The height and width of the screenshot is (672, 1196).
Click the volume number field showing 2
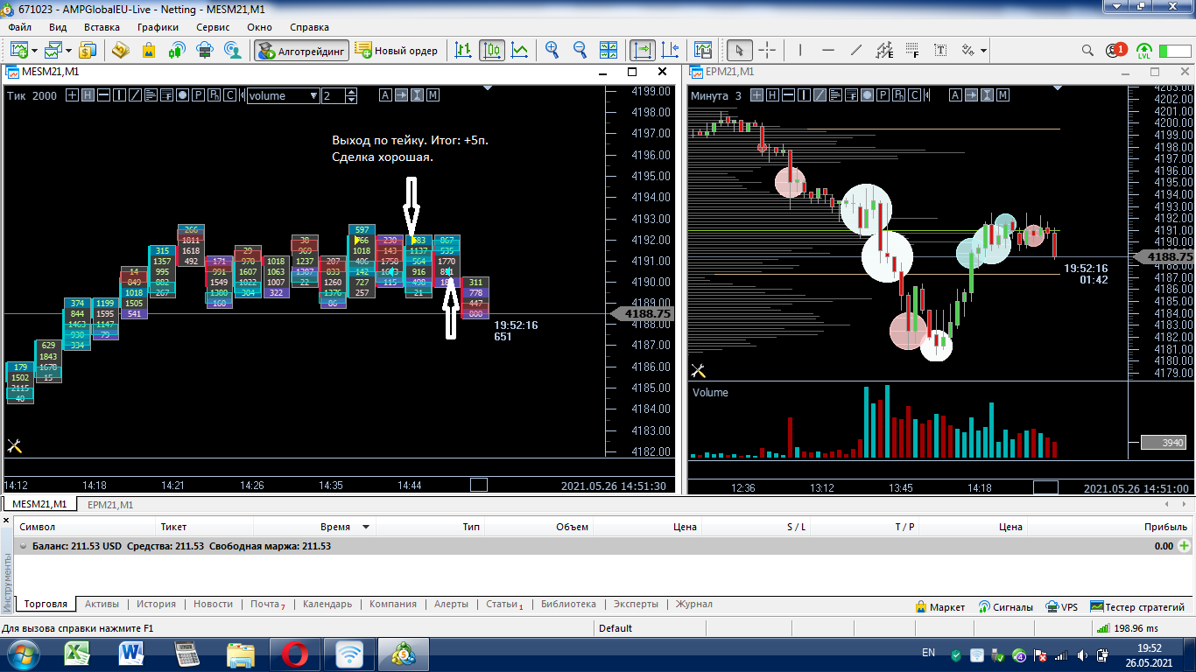(x=334, y=95)
